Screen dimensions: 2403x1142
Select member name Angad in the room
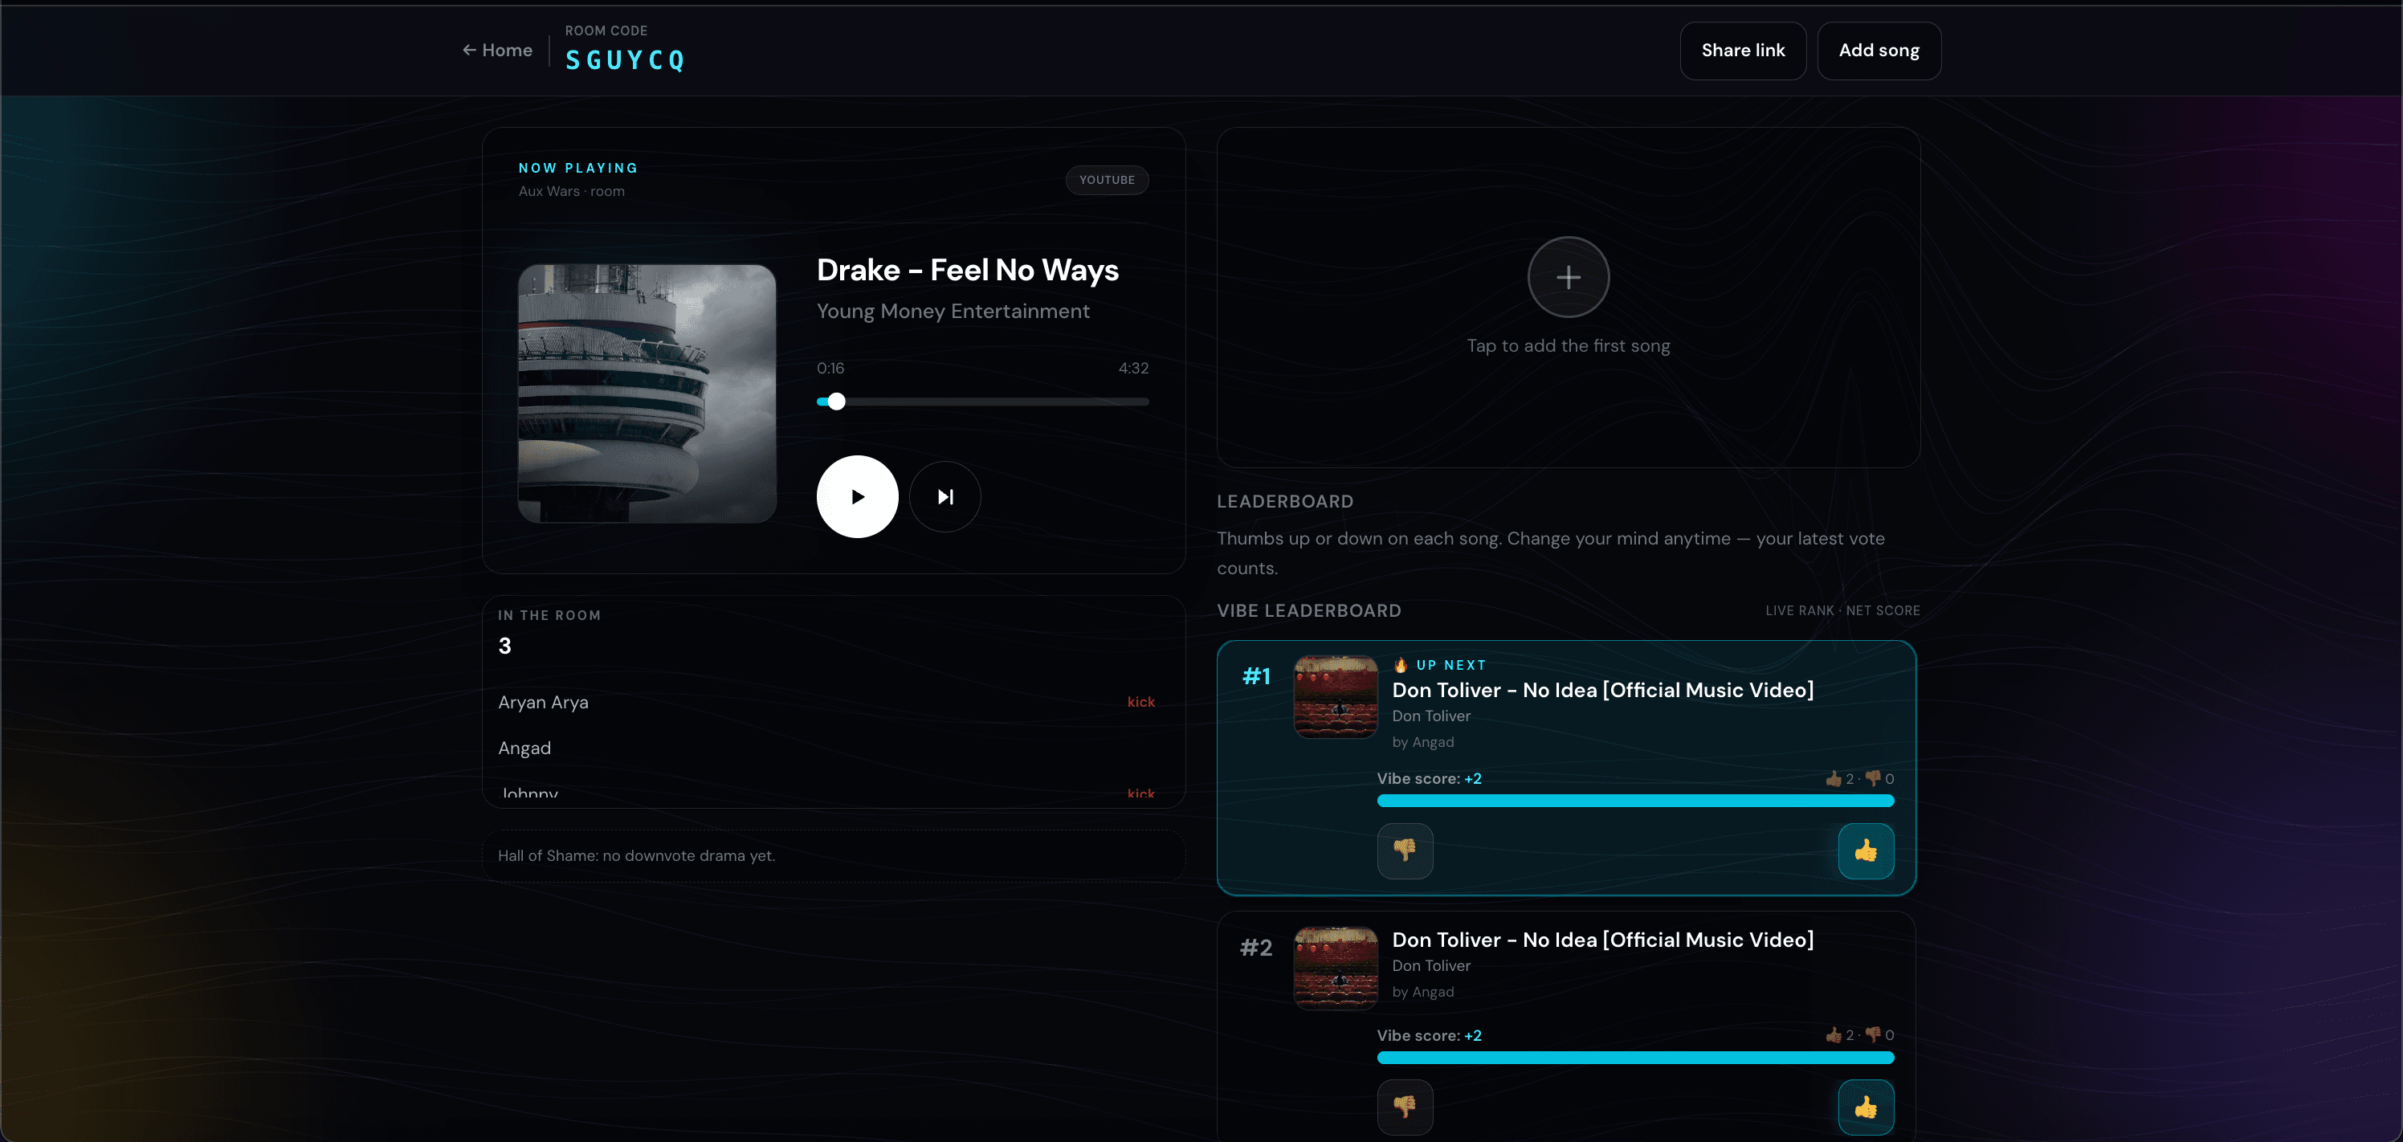coord(524,748)
